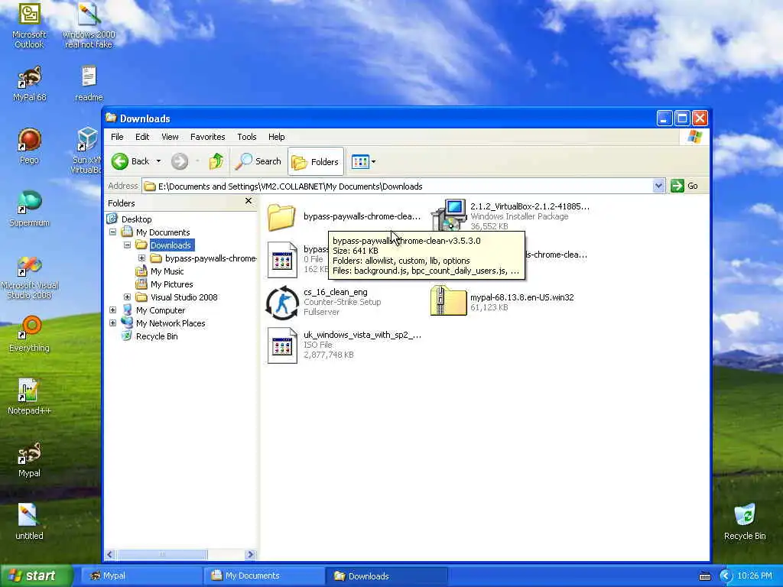783x587 pixels.
Task: Expand My Network Places tree node
Action: pos(113,323)
